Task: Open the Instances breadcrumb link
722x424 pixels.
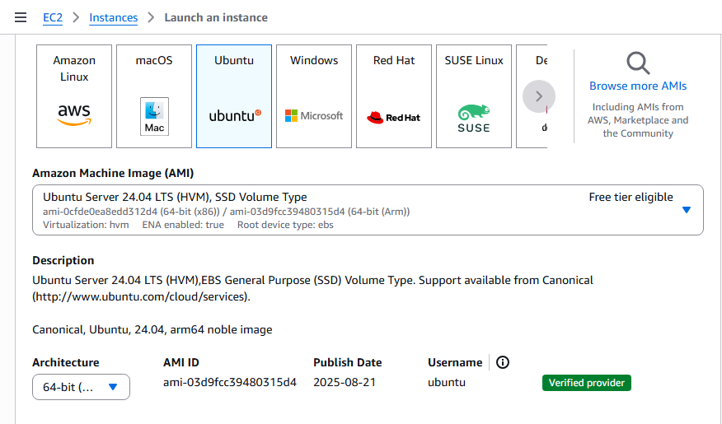Action: [x=113, y=17]
